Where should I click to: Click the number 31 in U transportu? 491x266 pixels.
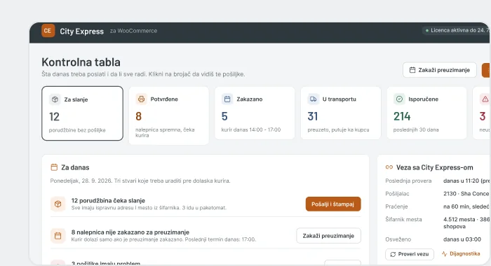[x=313, y=116]
